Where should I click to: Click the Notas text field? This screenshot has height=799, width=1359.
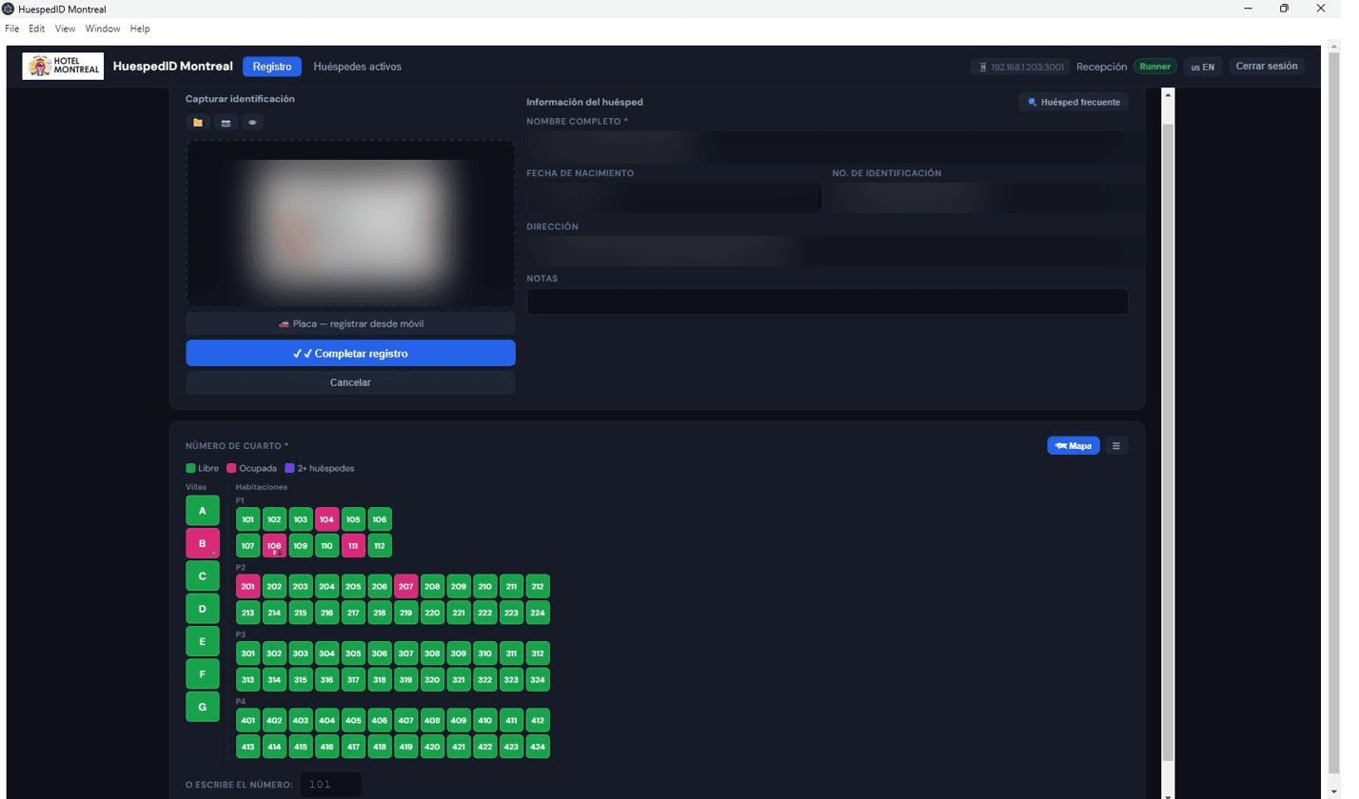point(827,302)
